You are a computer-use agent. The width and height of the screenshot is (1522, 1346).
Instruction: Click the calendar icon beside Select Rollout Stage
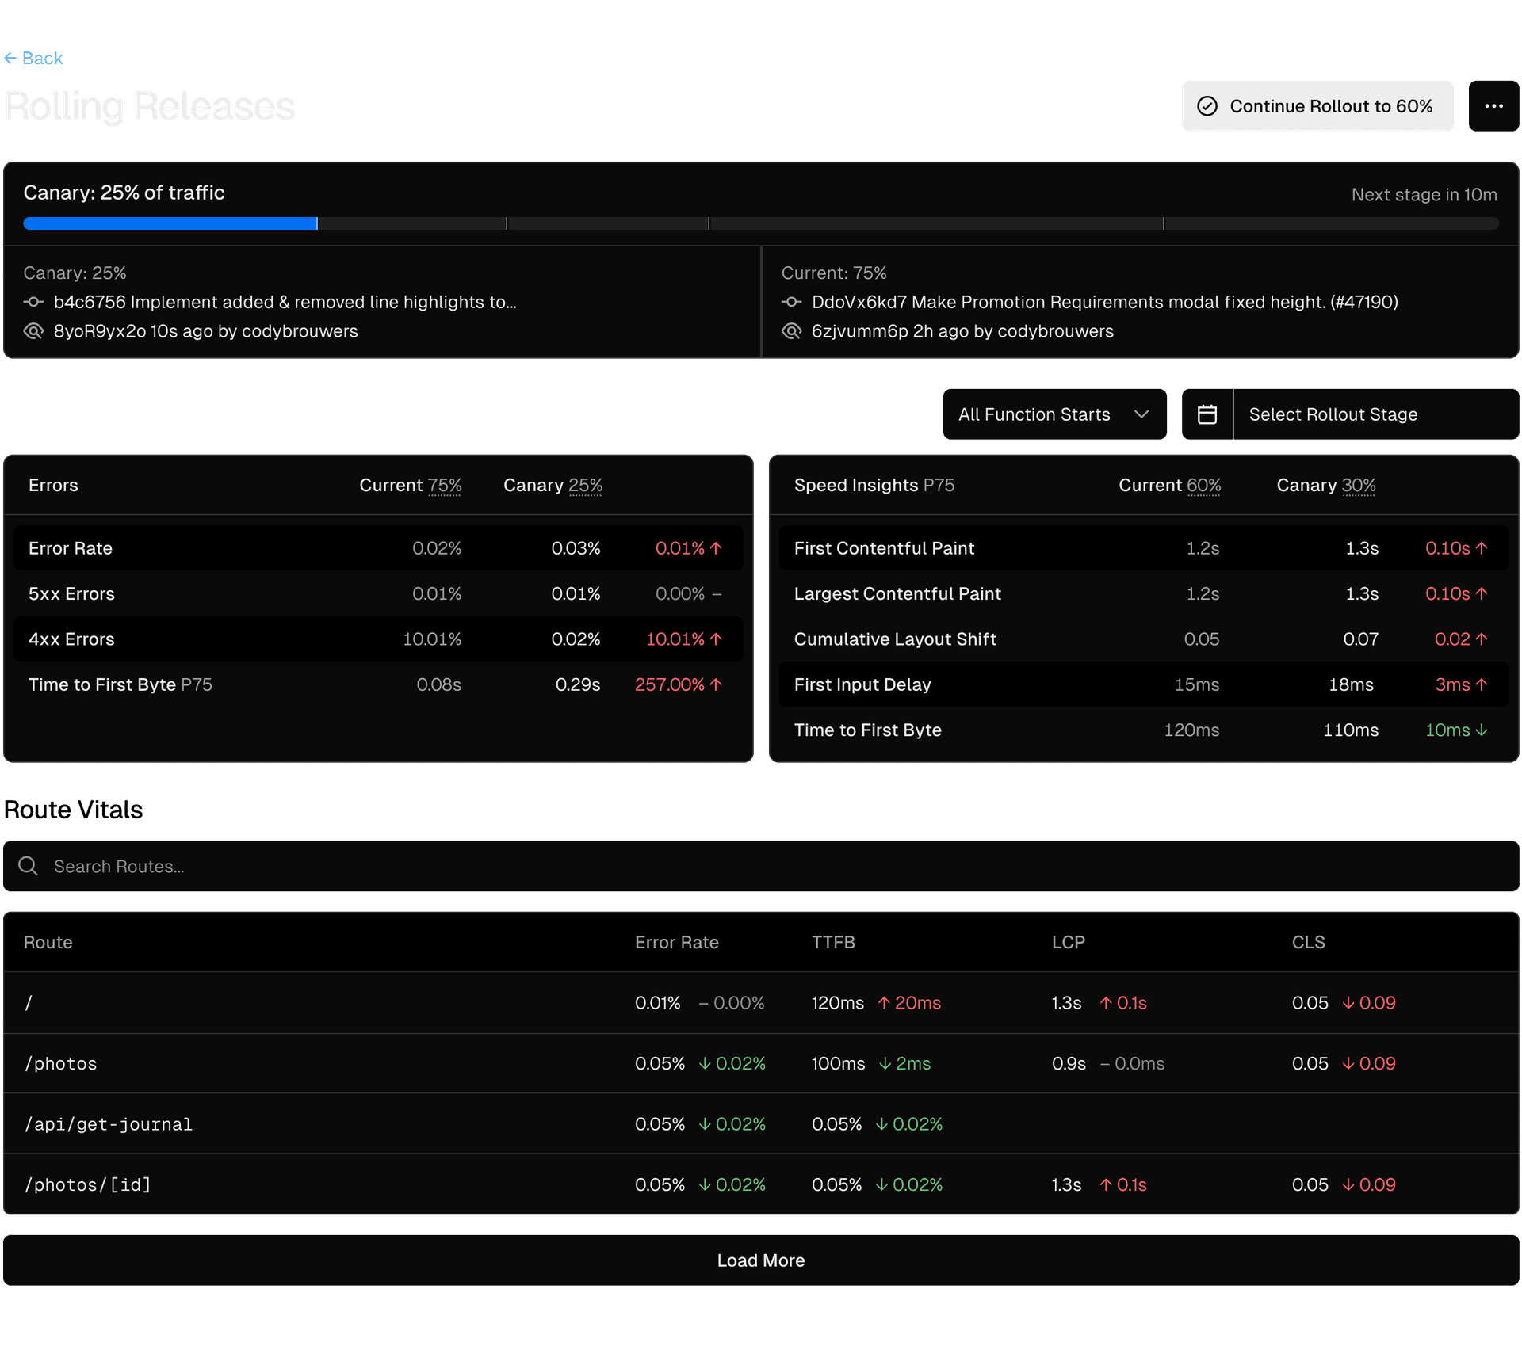(1207, 414)
